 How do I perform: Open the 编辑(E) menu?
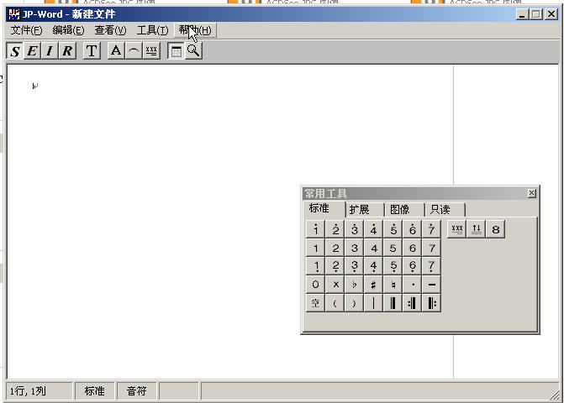point(68,30)
